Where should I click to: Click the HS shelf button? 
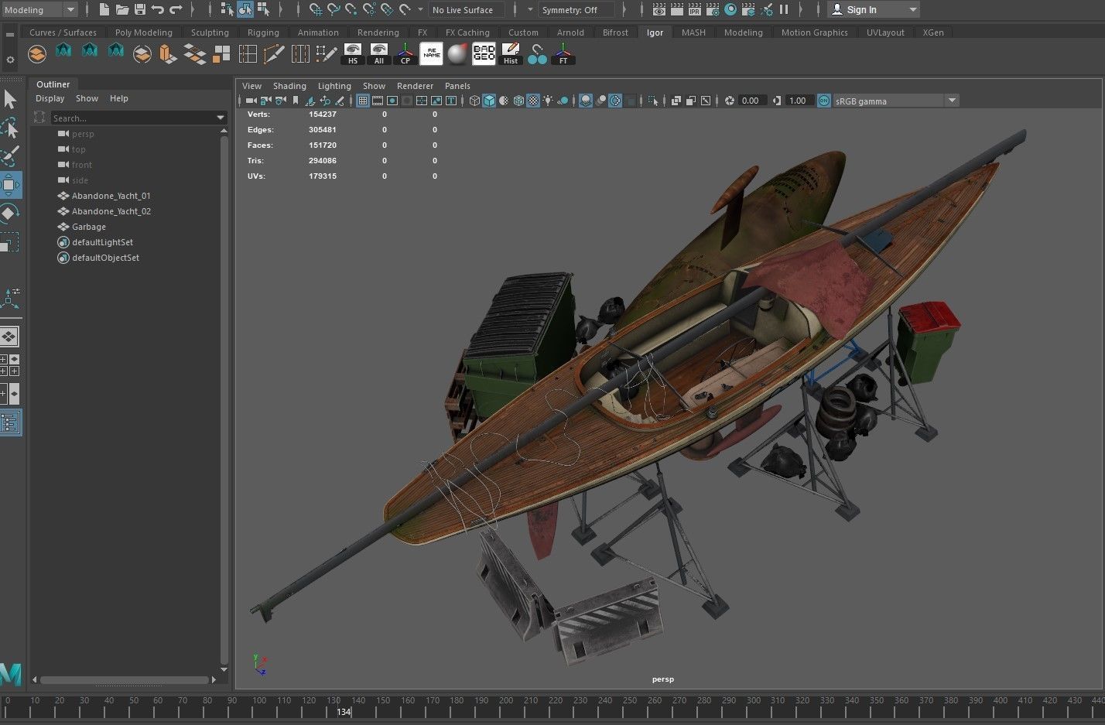[x=353, y=54]
